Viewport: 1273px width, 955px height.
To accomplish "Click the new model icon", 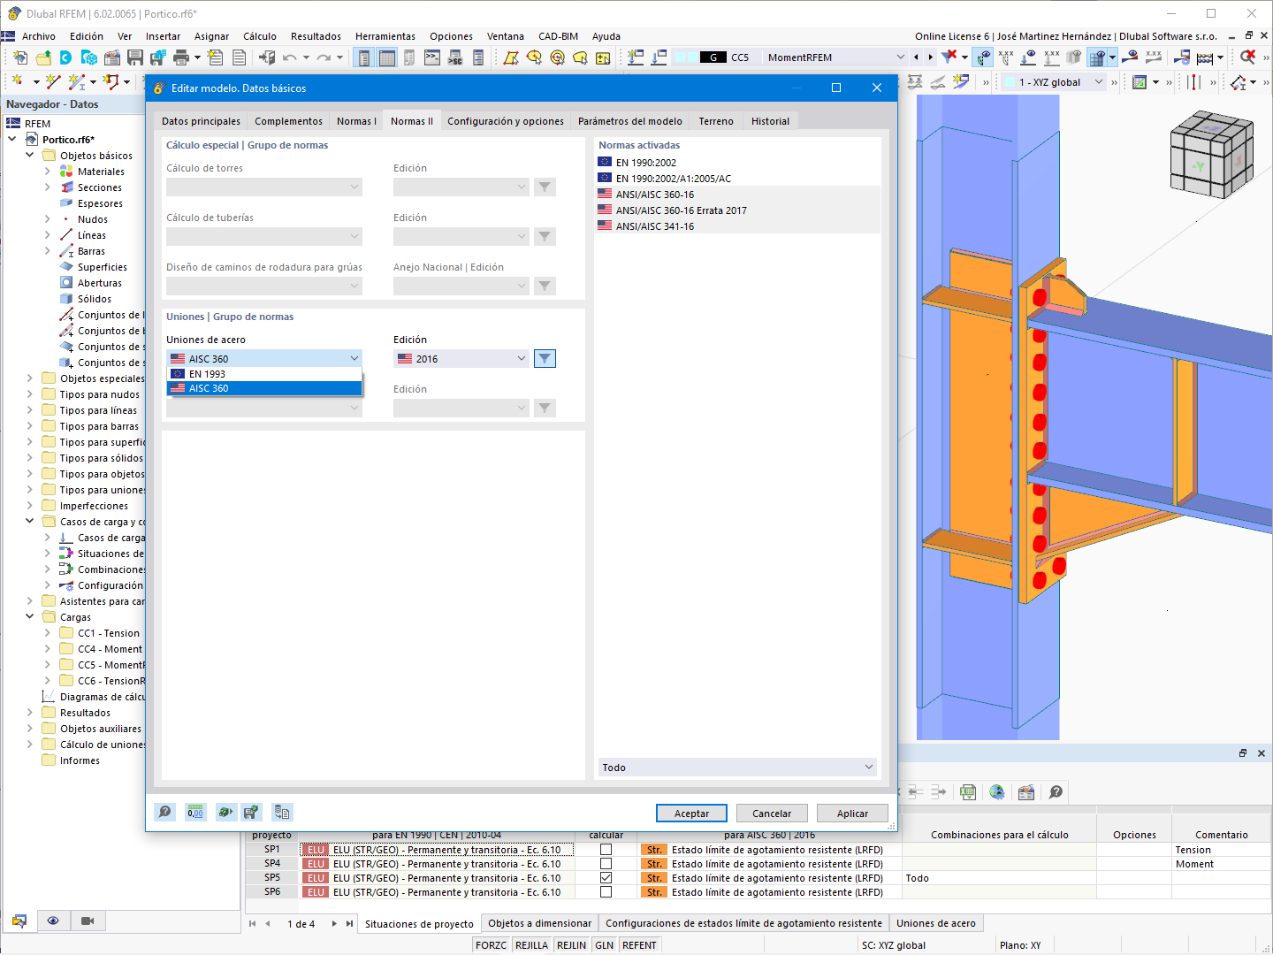I will tap(20, 57).
